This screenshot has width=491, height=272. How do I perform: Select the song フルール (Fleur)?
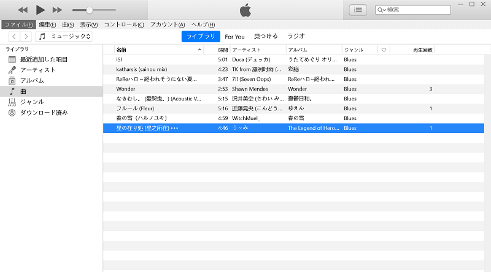click(x=135, y=108)
